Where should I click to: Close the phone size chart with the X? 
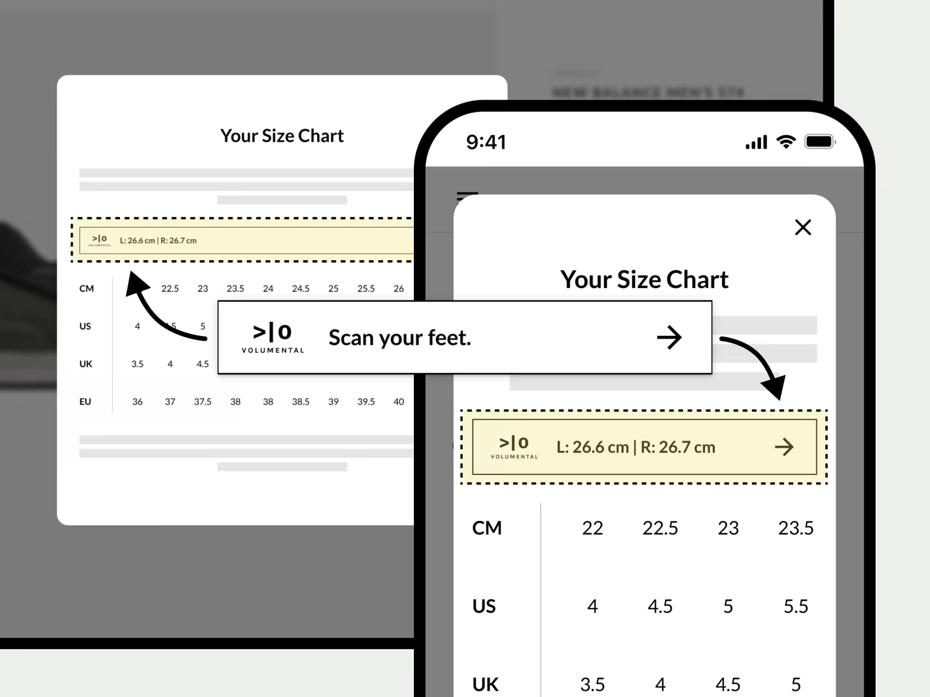tap(803, 227)
